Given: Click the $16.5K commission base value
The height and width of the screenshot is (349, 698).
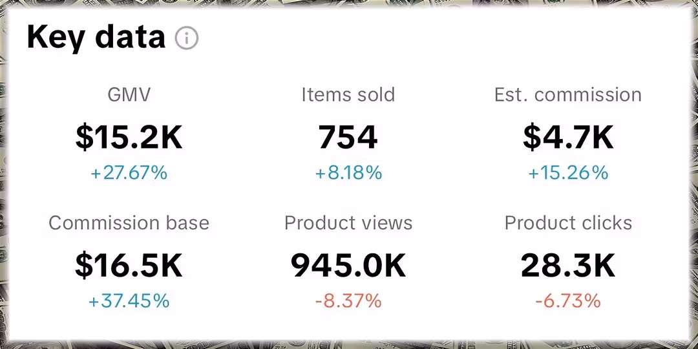Looking at the screenshot, I should 129,266.
